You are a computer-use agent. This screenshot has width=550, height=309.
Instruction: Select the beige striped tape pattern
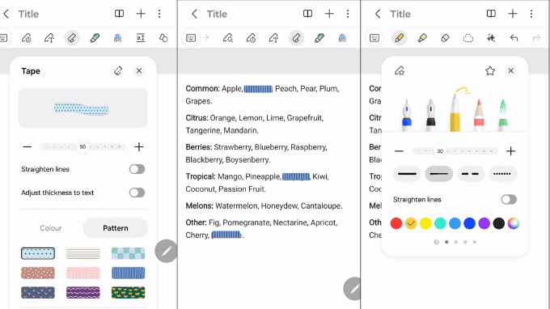[x=83, y=253]
